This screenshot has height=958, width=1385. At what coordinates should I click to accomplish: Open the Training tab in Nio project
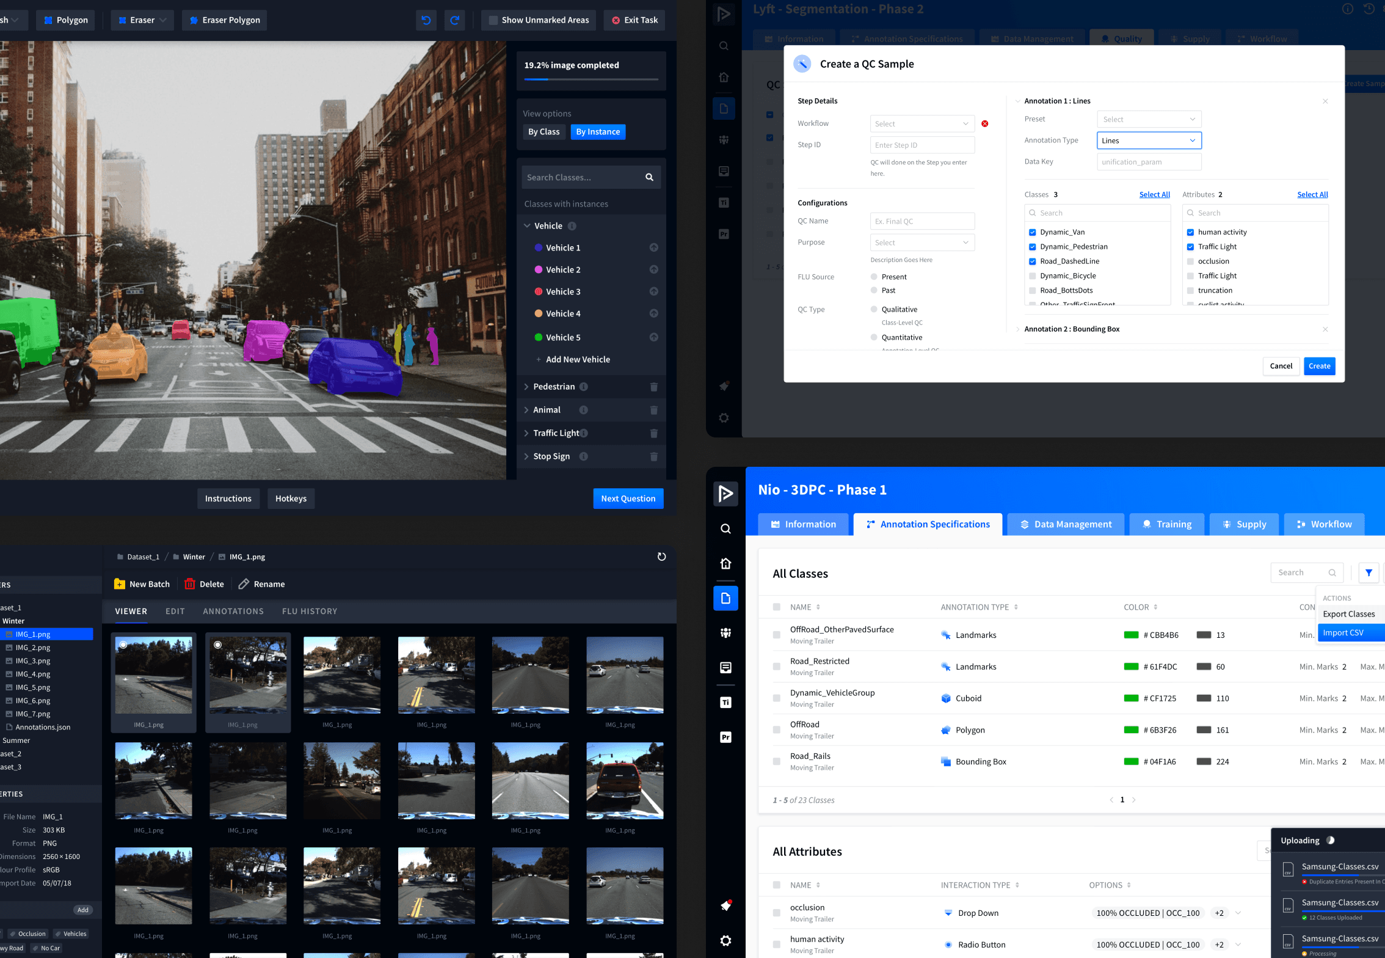click(1166, 524)
